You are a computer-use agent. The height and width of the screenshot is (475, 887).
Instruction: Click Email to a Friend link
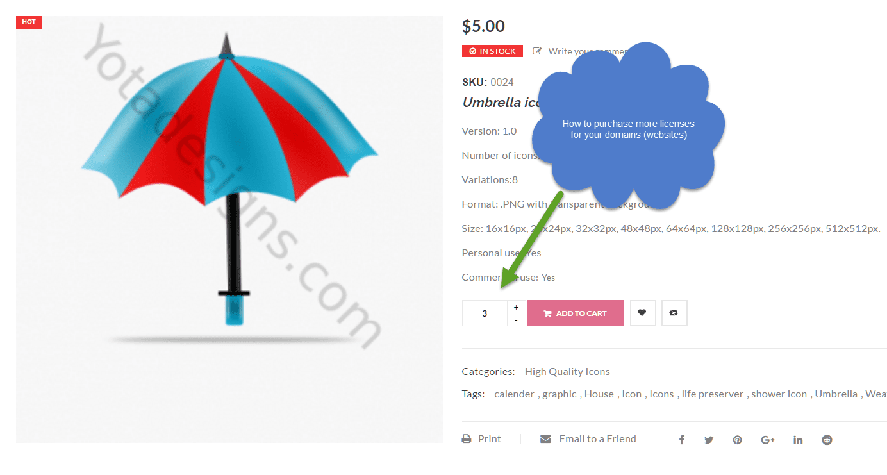588,439
